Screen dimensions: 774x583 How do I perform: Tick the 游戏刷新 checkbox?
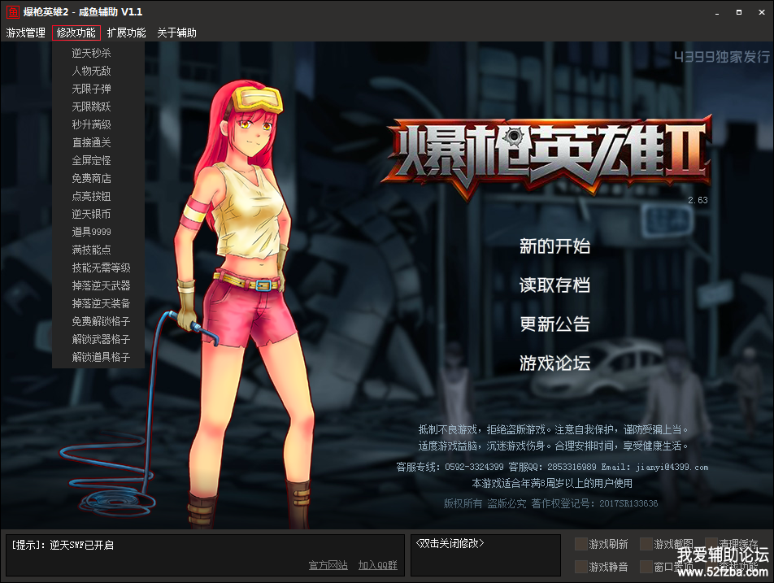tap(581, 544)
